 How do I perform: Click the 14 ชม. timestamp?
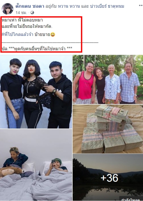(21, 13)
